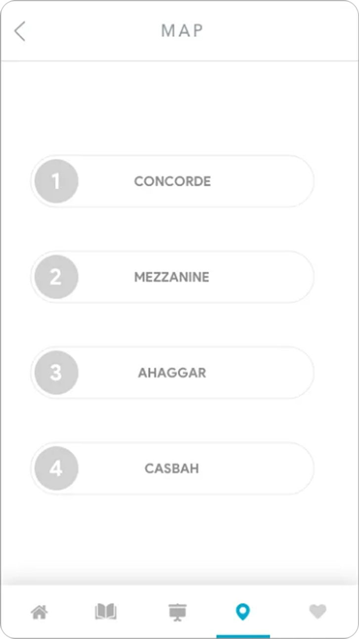The width and height of the screenshot is (359, 639).
Task: Click the MAP title in header
Action: 182,31
